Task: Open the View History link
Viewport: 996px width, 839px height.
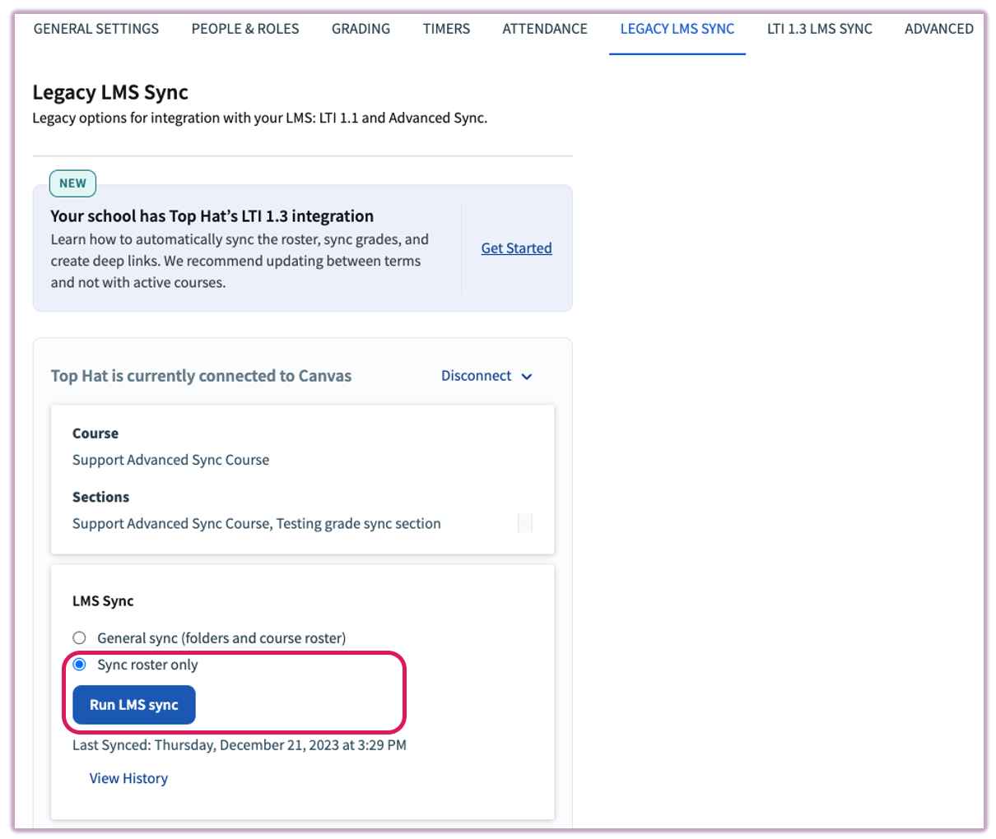Action: 128,778
